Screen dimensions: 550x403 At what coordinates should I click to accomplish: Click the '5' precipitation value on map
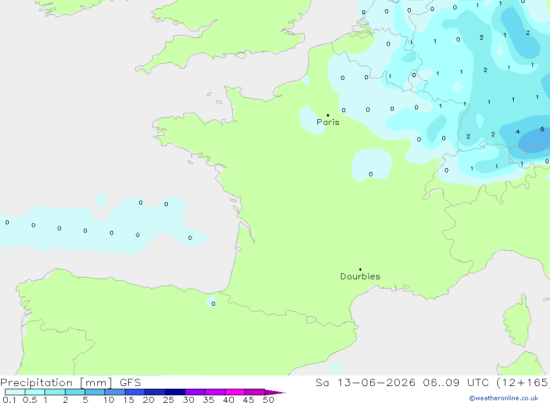[542, 129]
